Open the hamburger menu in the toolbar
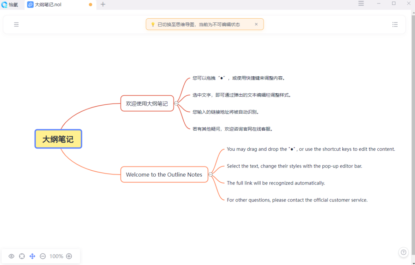This screenshot has height=265, width=415. 16,25
